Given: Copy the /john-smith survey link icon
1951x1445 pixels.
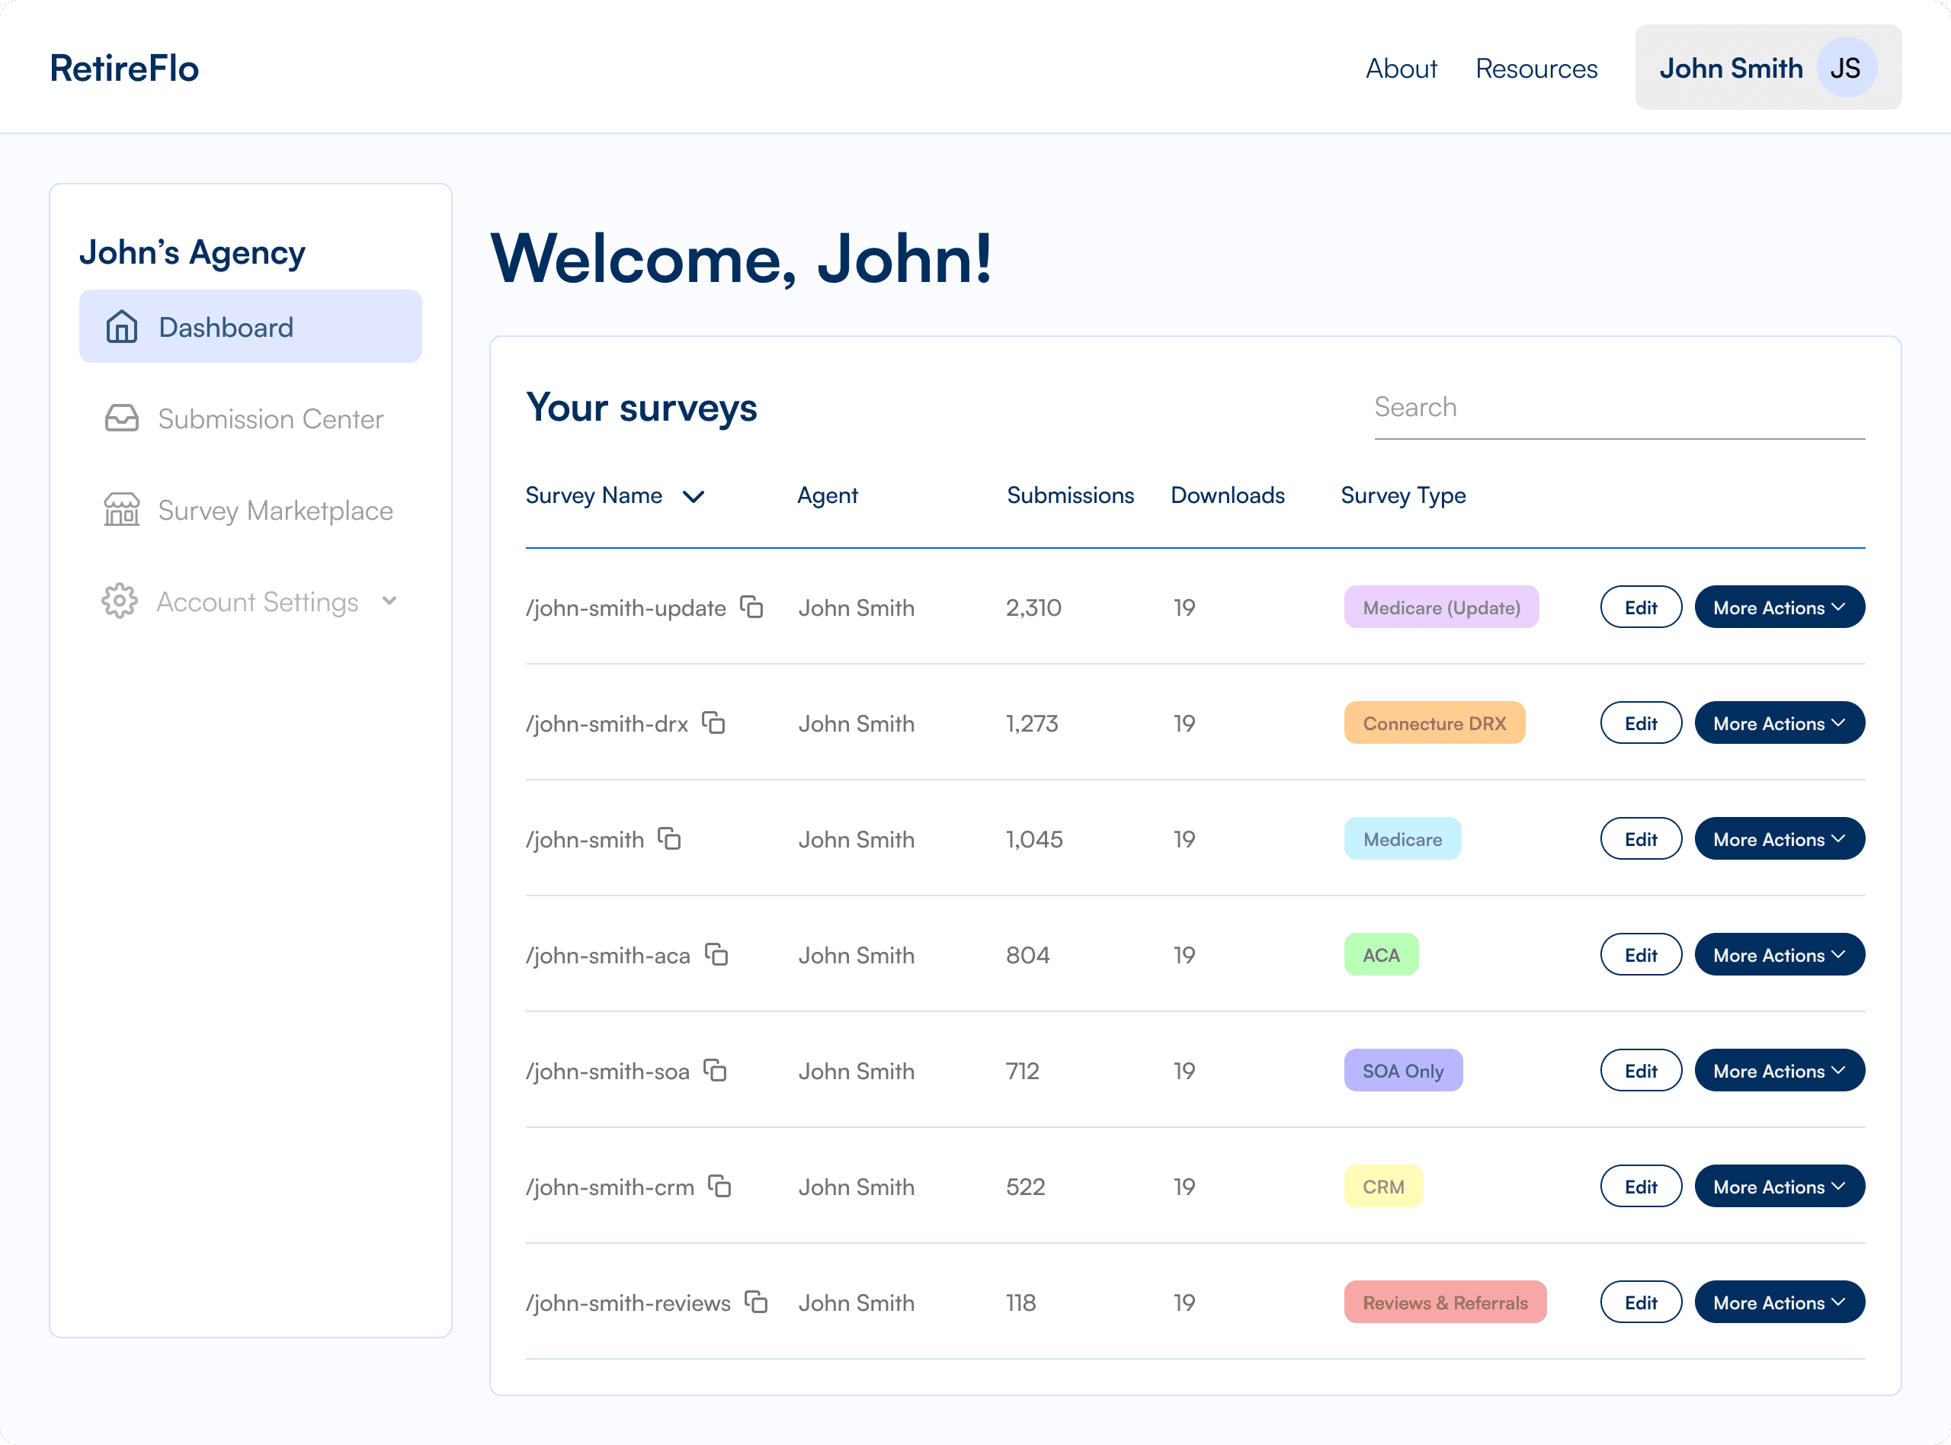Looking at the screenshot, I should pos(669,838).
